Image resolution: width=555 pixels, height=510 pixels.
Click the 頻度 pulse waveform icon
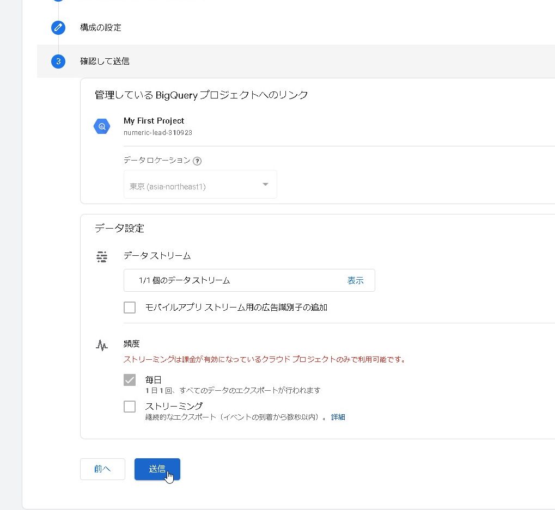click(x=102, y=345)
